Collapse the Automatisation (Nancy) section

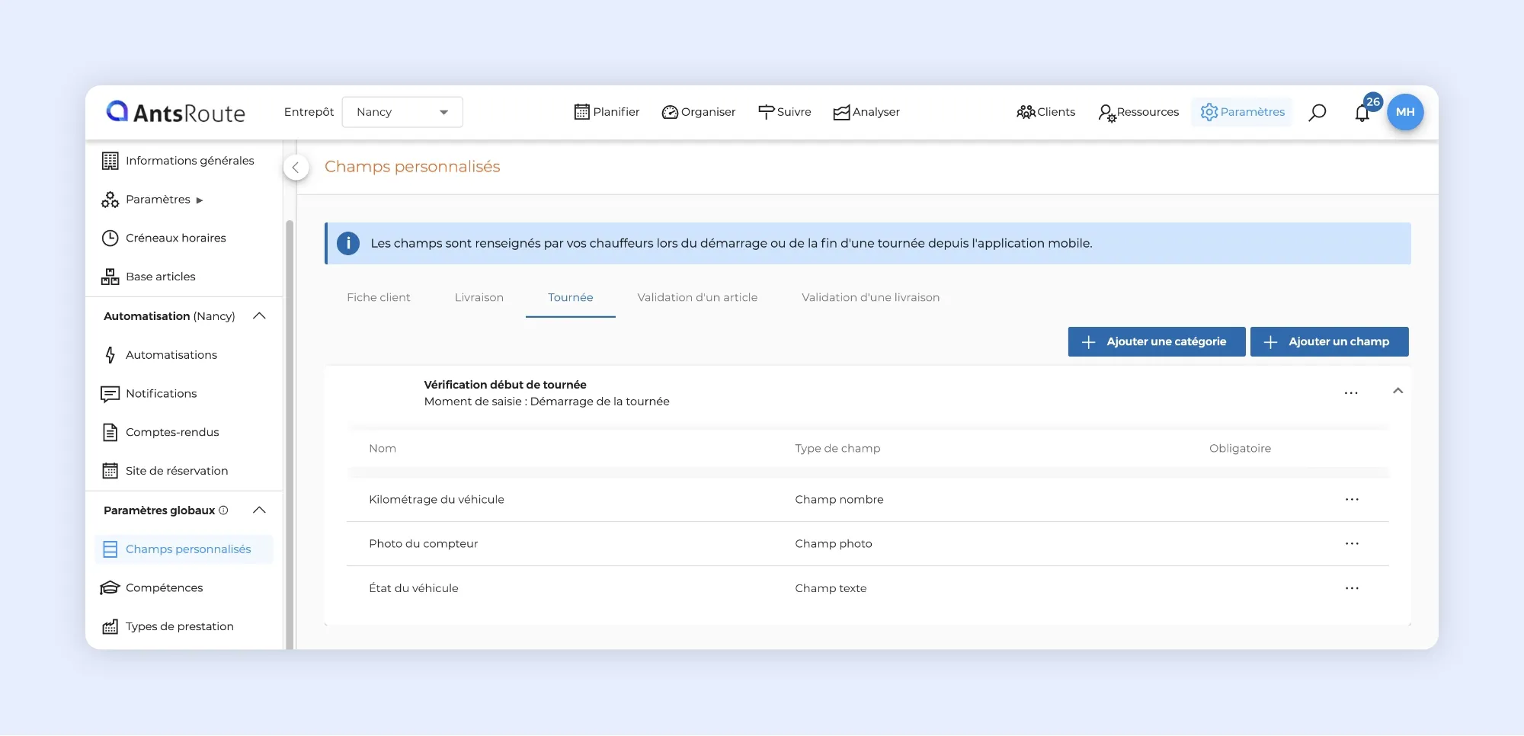259,316
